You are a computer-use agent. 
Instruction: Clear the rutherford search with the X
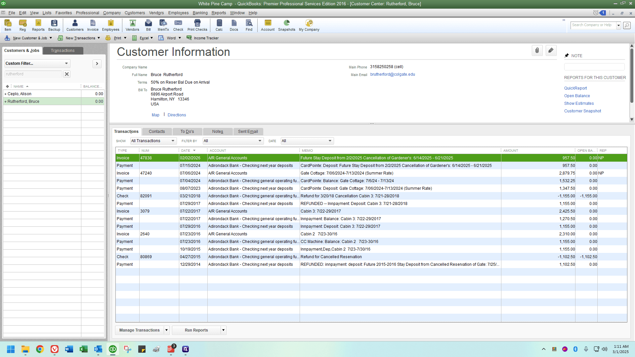[x=67, y=74]
